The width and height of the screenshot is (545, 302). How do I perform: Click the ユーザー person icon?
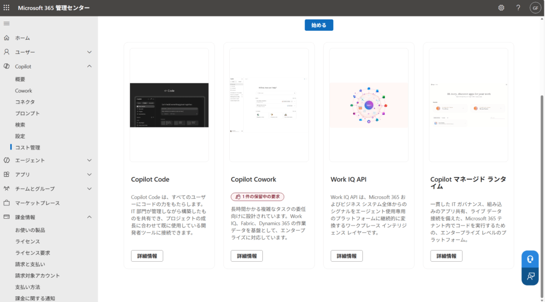pyautogui.click(x=6, y=52)
